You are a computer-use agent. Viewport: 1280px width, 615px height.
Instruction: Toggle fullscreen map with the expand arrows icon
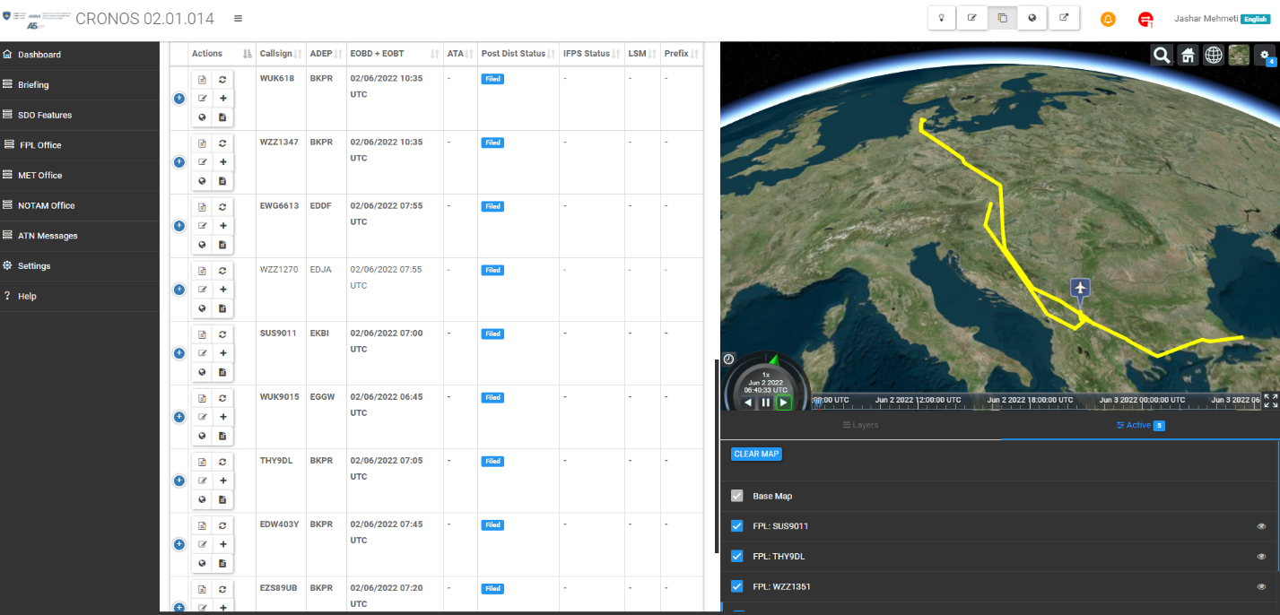[1270, 401]
